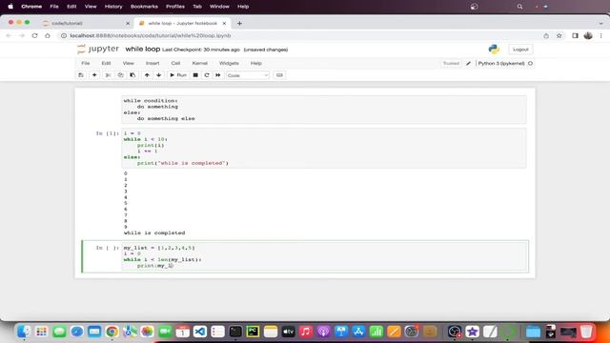This screenshot has height=343, width=610.
Task: Close the 'while loop' Jupyter Notebook tab
Action: tap(224, 23)
